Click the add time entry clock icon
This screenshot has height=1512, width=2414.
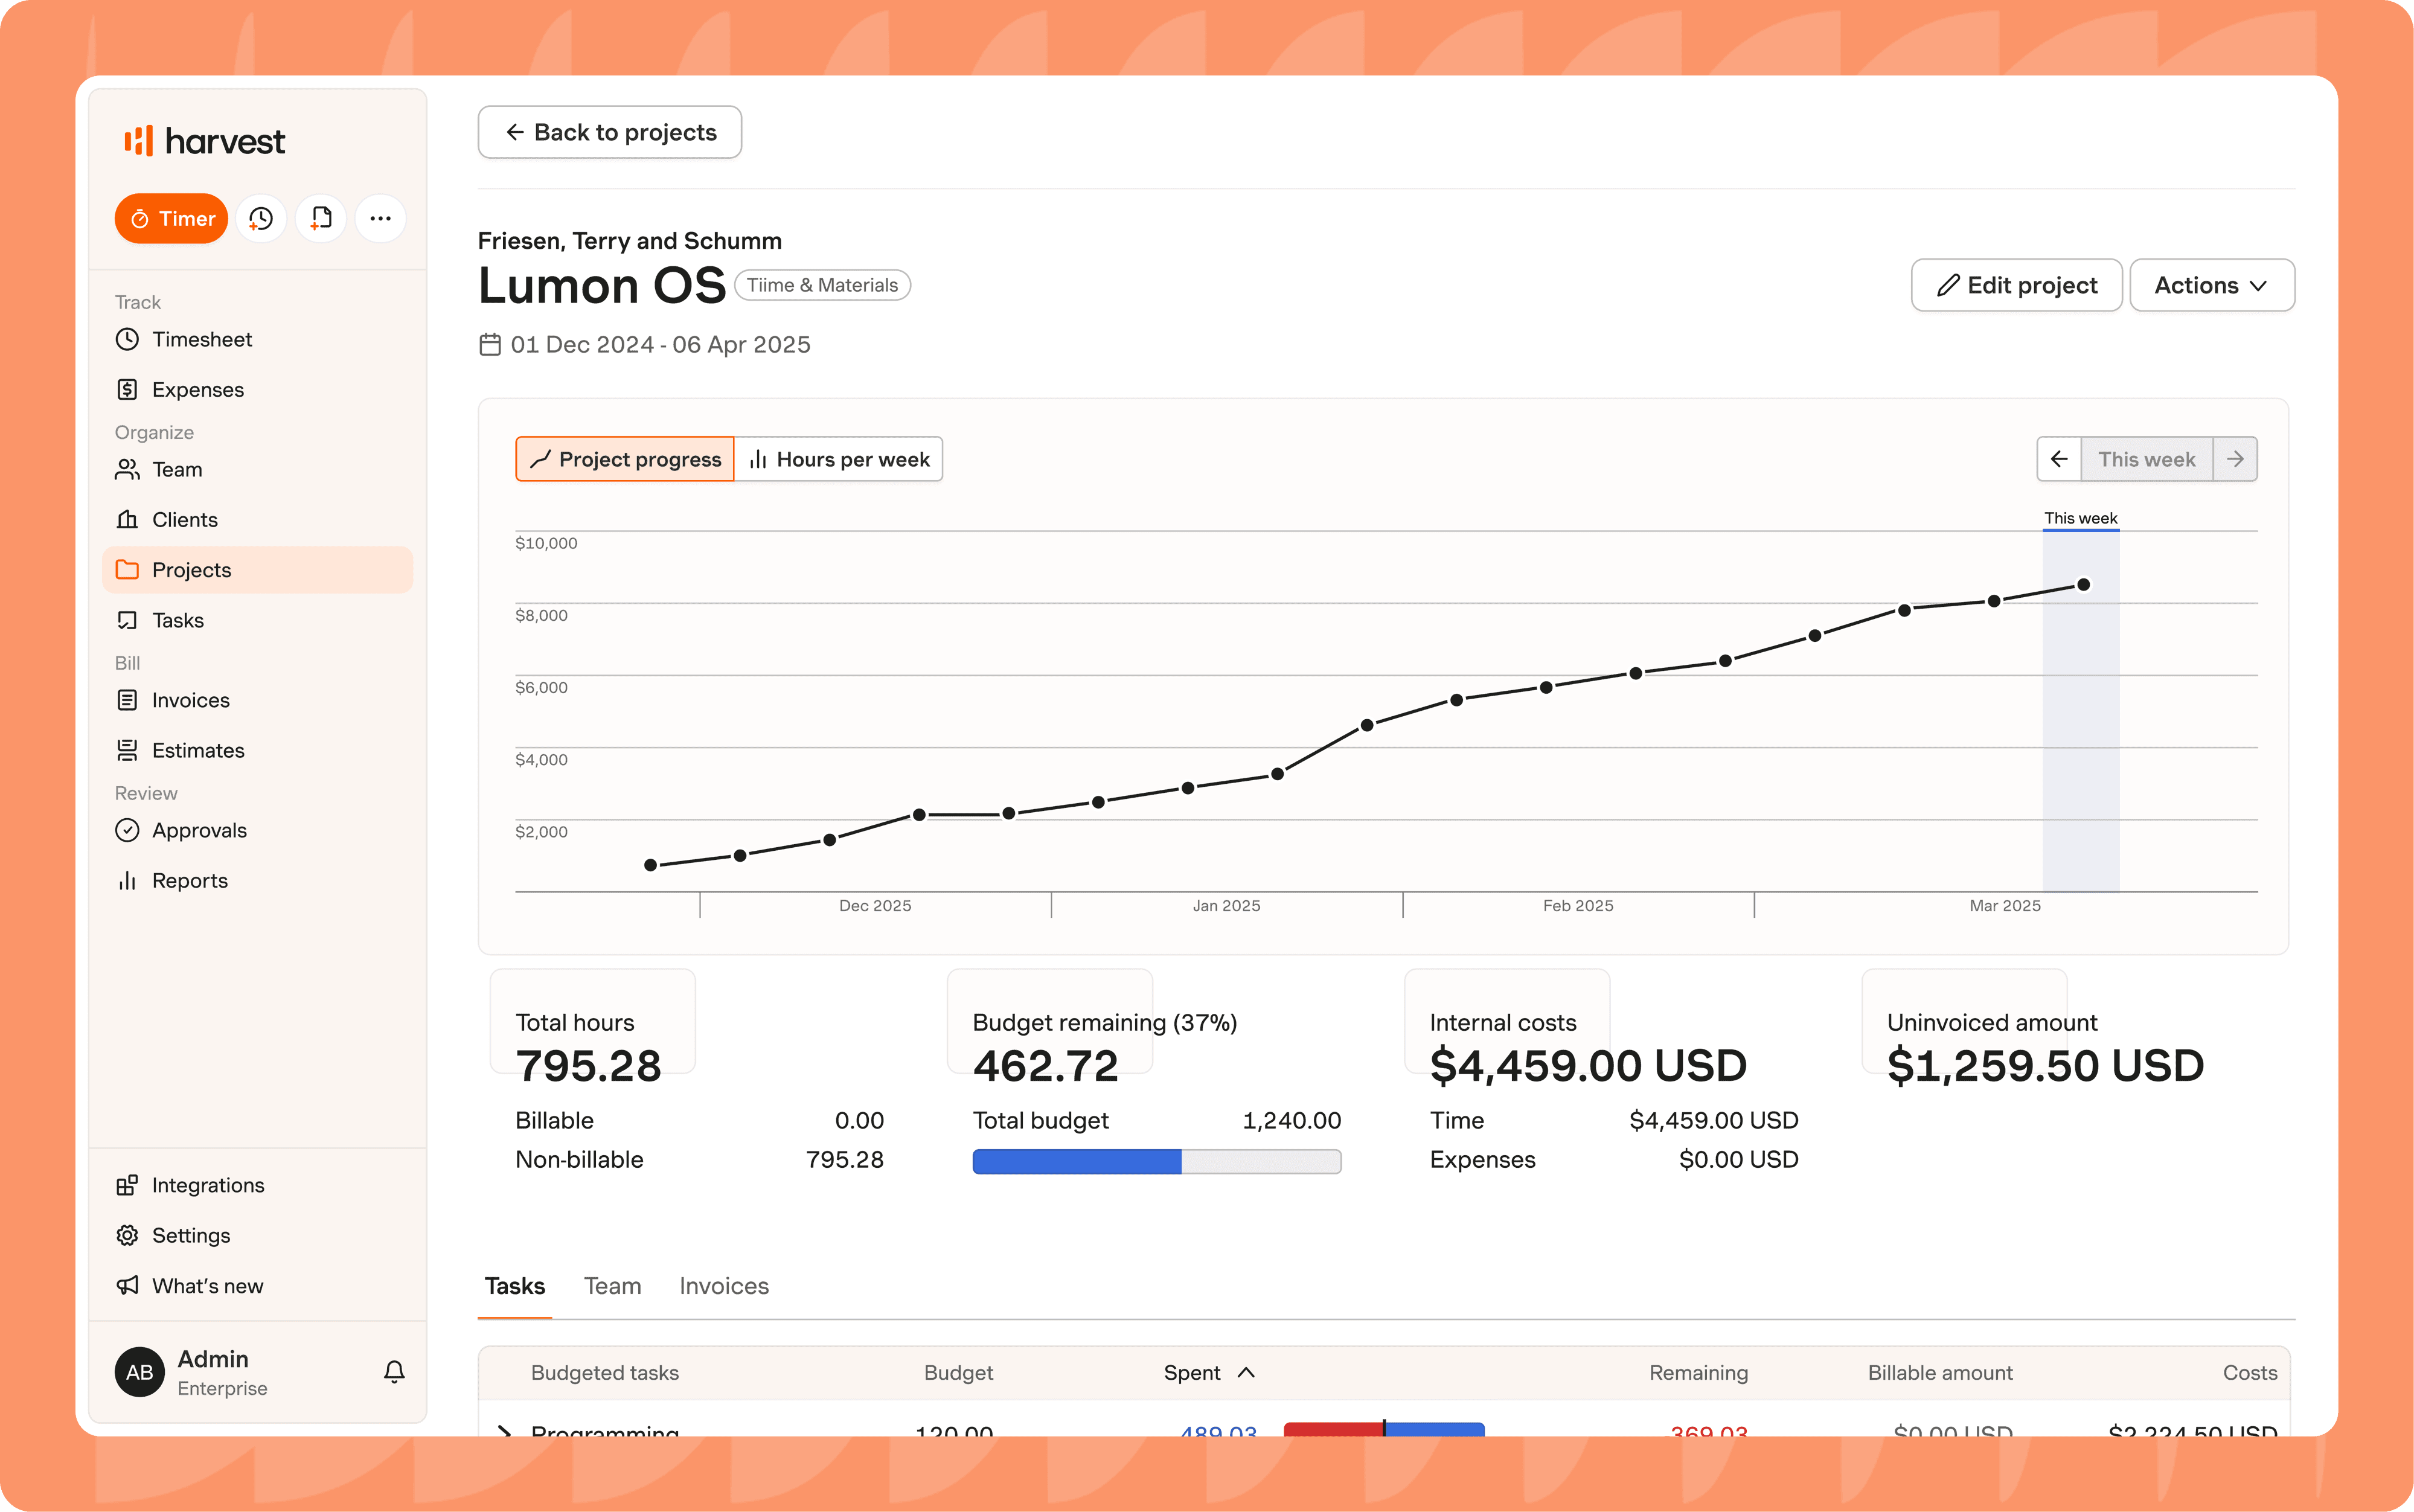pyautogui.click(x=261, y=218)
